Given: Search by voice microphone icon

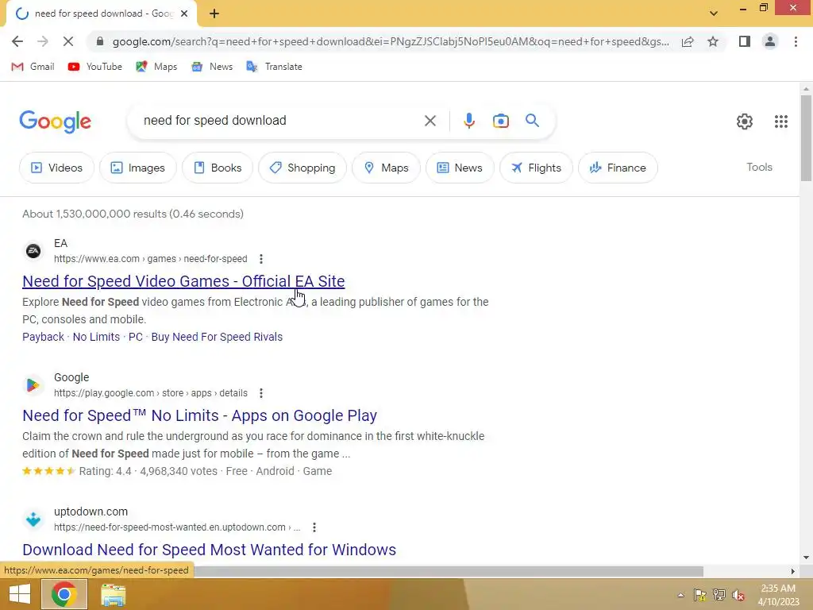Looking at the screenshot, I should (x=468, y=121).
